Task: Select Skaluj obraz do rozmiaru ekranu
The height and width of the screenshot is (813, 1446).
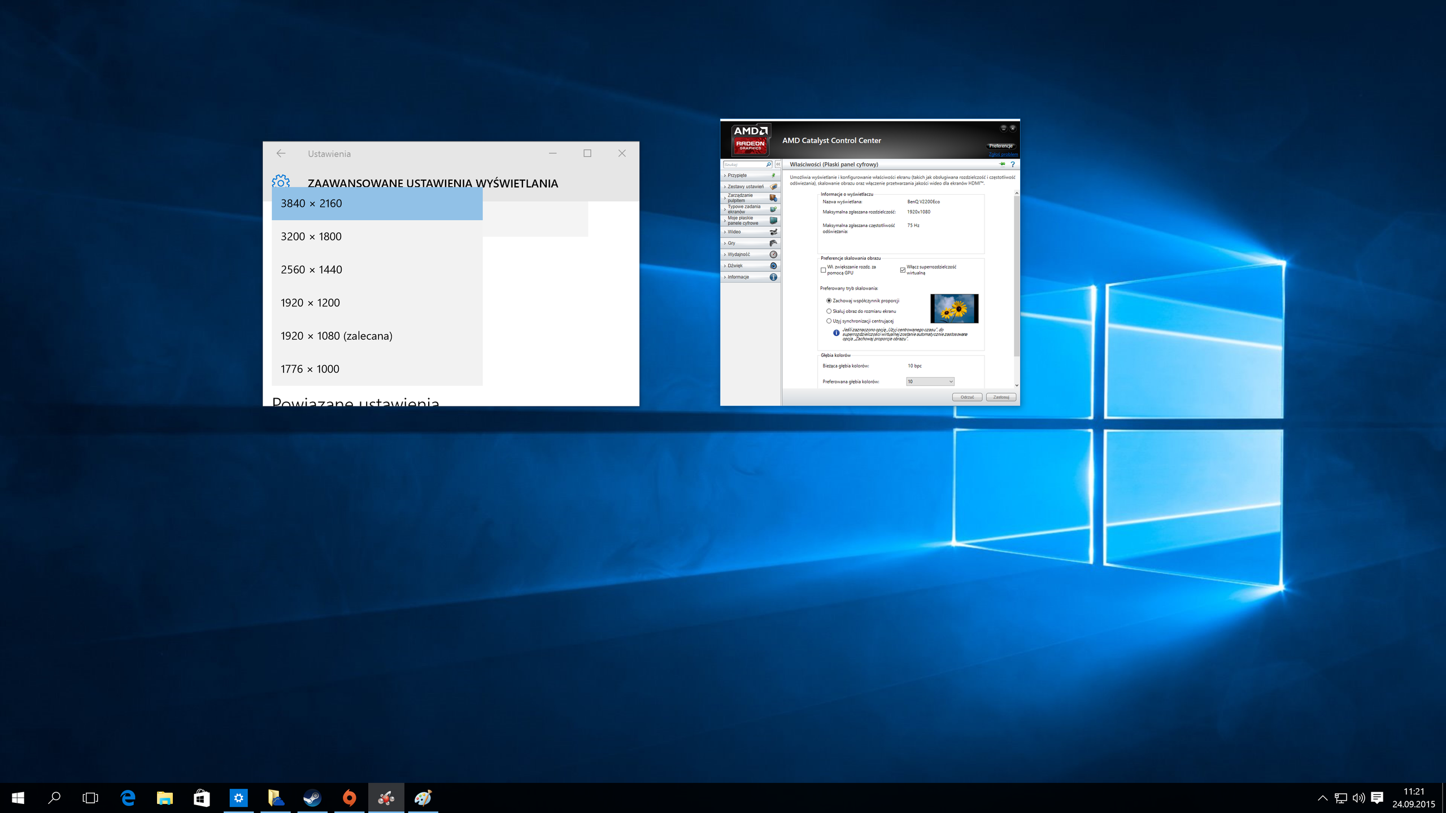Action: click(x=829, y=311)
